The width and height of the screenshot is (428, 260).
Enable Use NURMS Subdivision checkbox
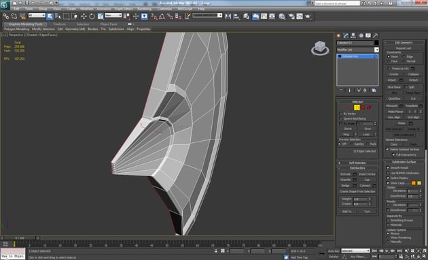pyautogui.click(x=388, y=173)
